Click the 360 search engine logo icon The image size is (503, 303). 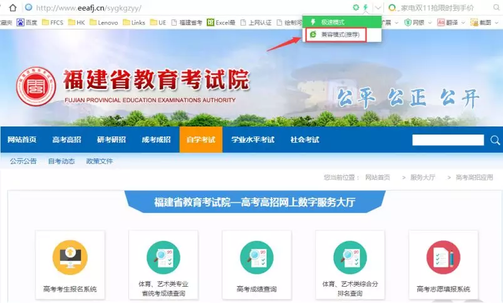coord(392,8)
